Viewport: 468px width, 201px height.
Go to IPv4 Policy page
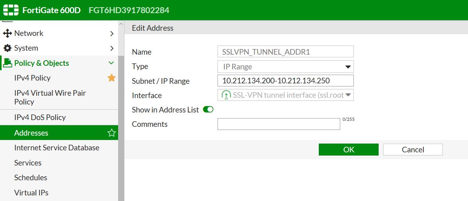[59, 78]
